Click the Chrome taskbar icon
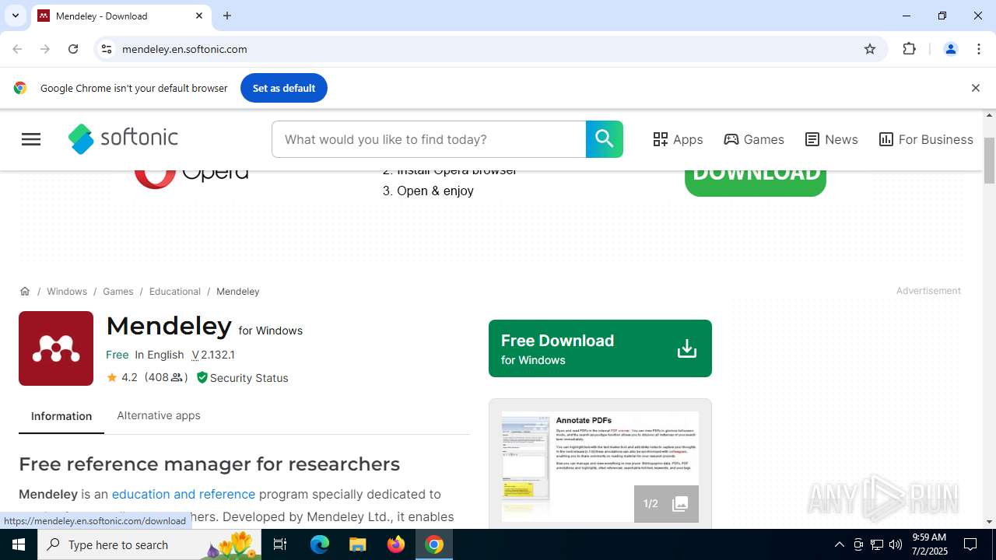Screen dimensions: 996x560 (434, 544)
